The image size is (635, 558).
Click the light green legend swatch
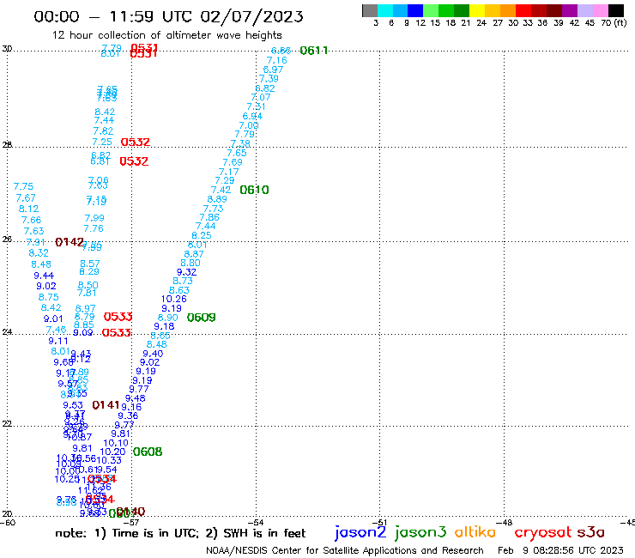pos(431,10)
